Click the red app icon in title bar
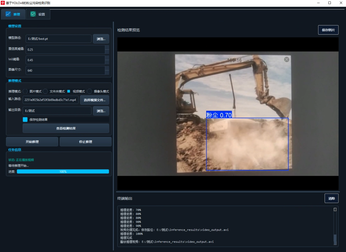346x252 pixels. pos(3,3)
